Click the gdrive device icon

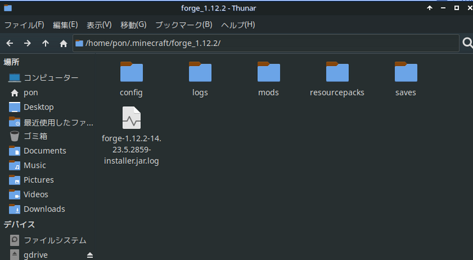(x=14, y=255)
